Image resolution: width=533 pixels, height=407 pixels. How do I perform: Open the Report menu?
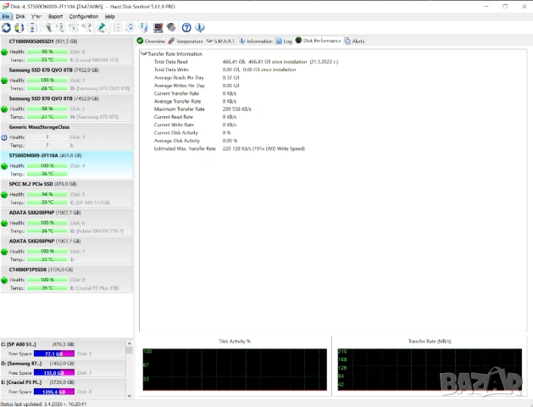pyautogui.click(x=55, y=16)
